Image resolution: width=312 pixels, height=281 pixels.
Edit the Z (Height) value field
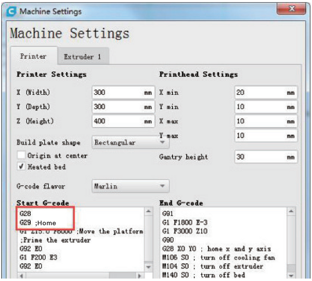click(122, 121)
